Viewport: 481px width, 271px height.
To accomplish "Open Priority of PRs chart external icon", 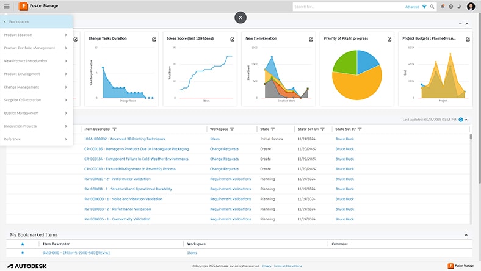I will tap(389, 39).
